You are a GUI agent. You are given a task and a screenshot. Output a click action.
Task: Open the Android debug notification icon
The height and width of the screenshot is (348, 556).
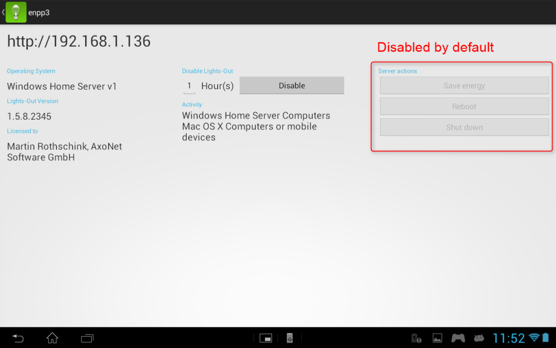479,338
